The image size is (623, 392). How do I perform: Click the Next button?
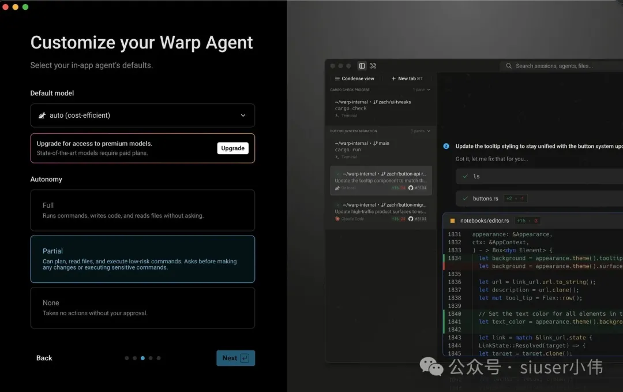click(x=235, y=358)
